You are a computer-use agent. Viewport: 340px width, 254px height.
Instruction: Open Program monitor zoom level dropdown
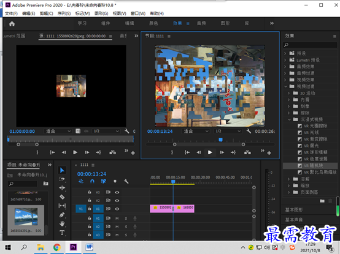pos(196,131)
